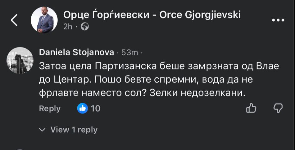Image resolution: width=295 pixels, height=150 pixels.
Task: Click the Daniela Stojanova name
Action: [x=76, y=53]
